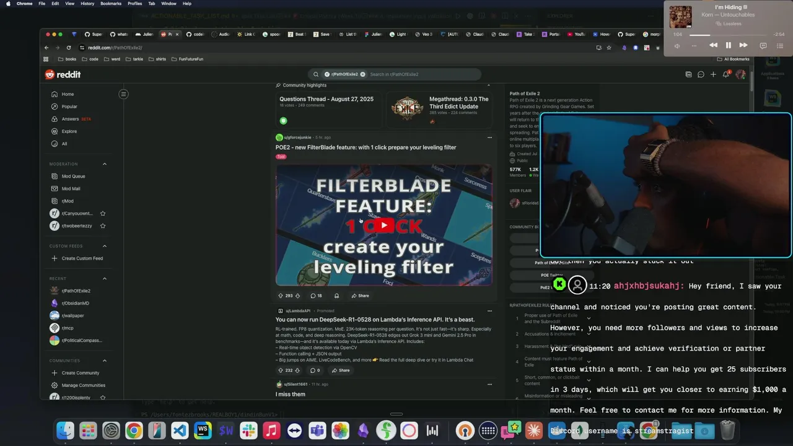Switch to the YouTube browser tab
The width and height of the screenshot is (793, 446).
(x=576, y=34)
